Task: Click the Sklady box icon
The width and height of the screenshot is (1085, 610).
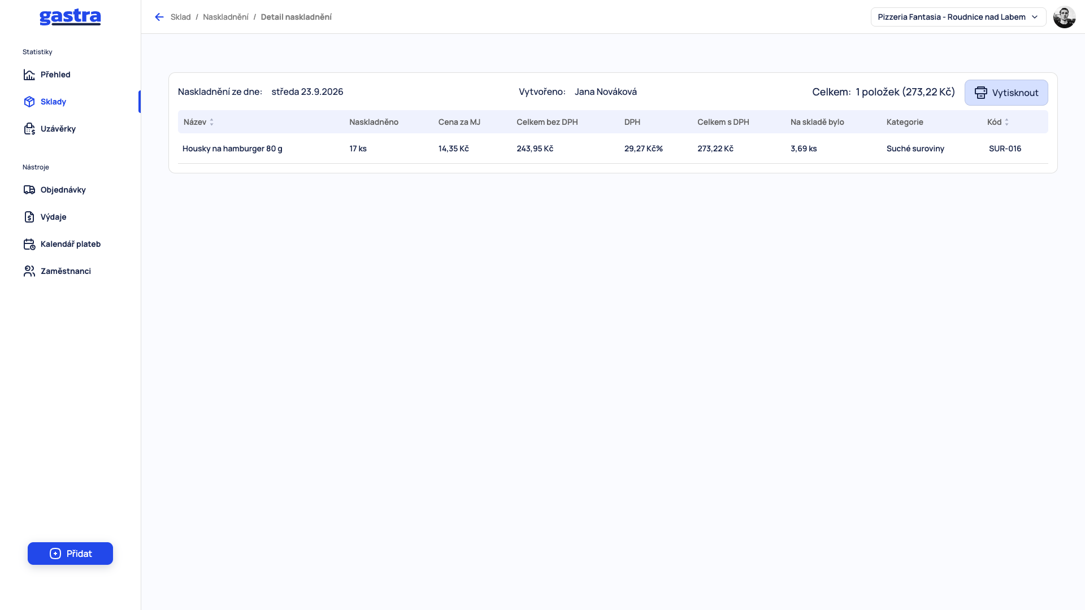Action: click(x=29, y=102)
